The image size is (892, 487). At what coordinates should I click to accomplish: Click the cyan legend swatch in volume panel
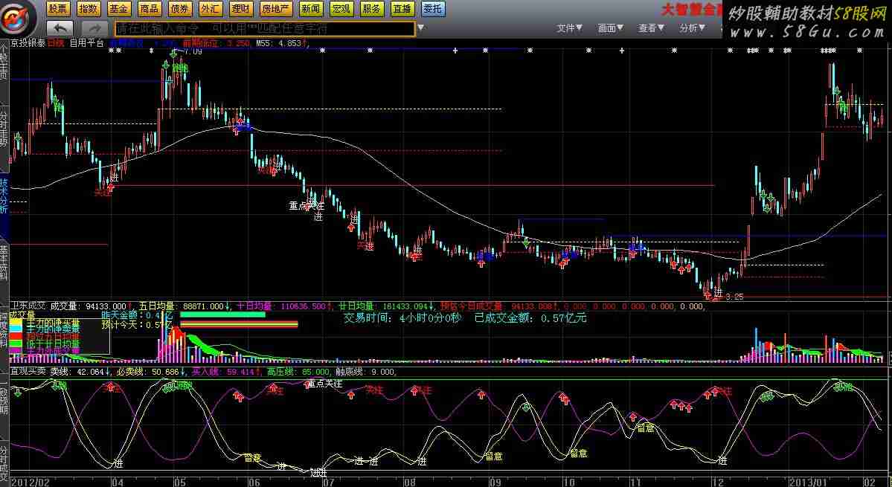[16, 329]
